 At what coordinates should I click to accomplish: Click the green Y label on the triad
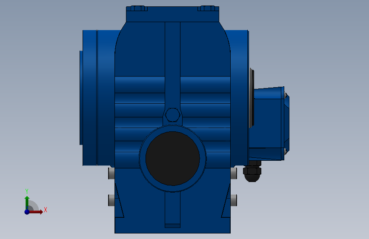click(x=27, y=191)
